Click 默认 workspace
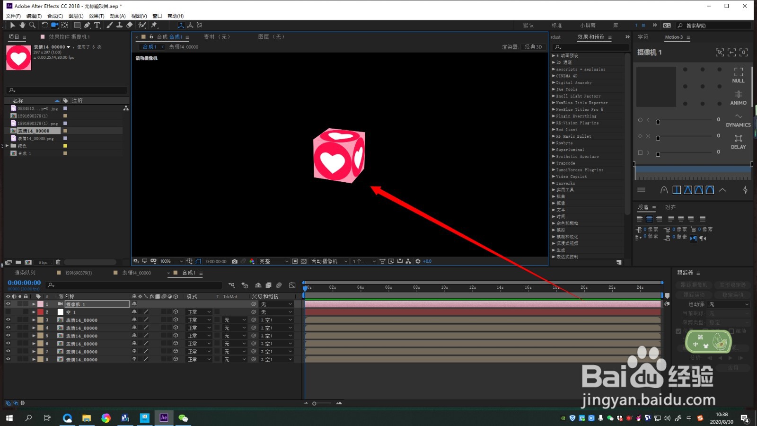The image size is (757, 426). point(528,25)
